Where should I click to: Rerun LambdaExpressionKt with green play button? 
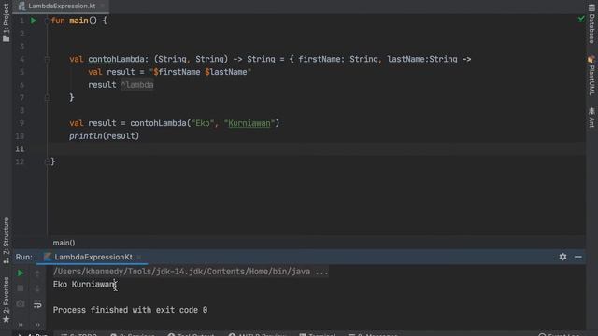(x=21, y=273)
